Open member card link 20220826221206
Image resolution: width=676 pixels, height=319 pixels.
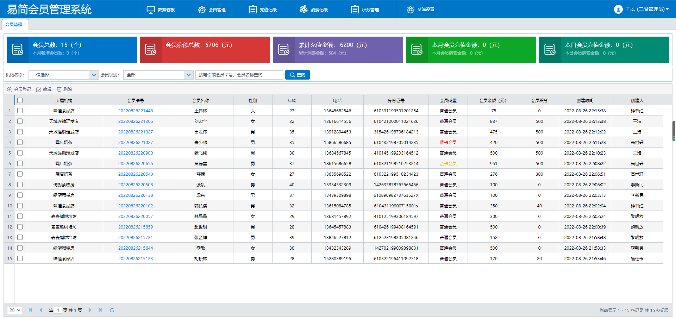136,121
